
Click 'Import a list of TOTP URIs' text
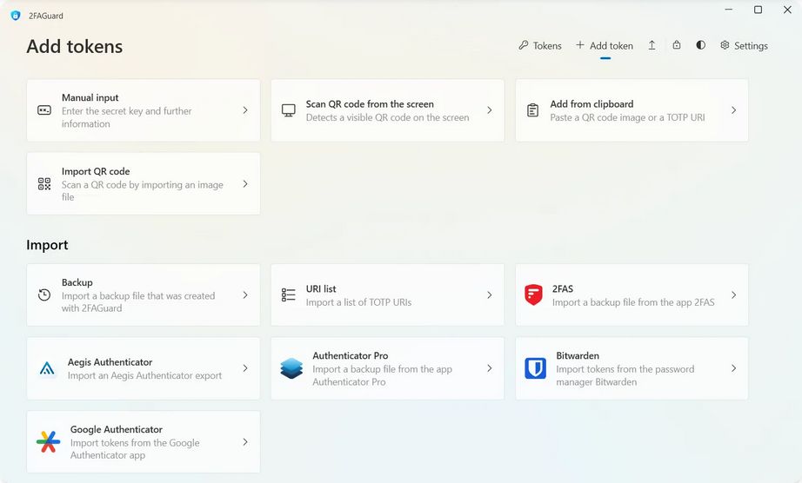click(358, 302)
